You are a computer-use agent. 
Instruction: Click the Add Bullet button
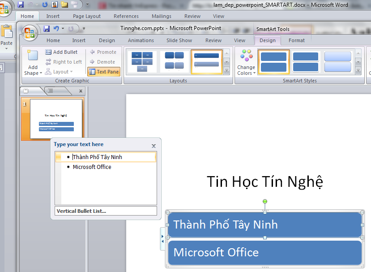(x=61, y=52)
